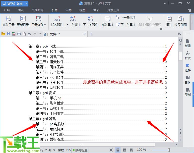
Task: Click the 字数: 315 word count
Action: (64, 150)
